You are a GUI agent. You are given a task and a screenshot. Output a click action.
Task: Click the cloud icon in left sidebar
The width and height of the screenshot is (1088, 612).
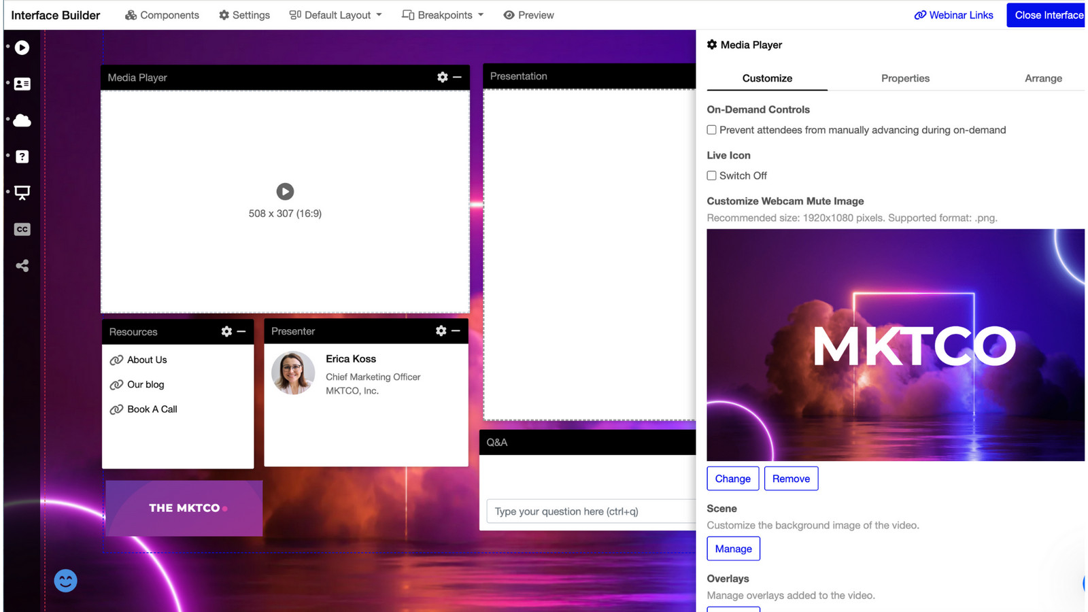22,120
